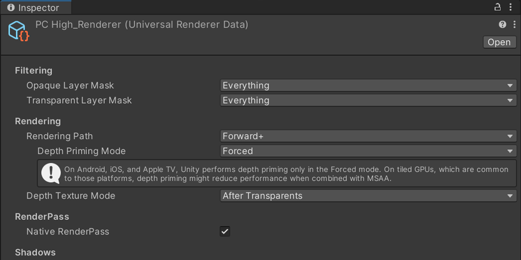The image size is (521, 260).
Task: Open the Transparent Layer Mask dropdown
Action: click(x=368, y=101)
